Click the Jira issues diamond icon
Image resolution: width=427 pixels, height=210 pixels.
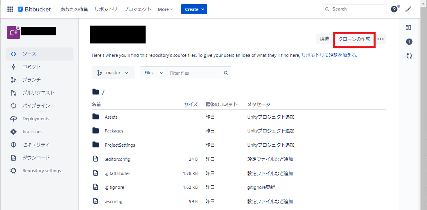click(x=13, y=132)
